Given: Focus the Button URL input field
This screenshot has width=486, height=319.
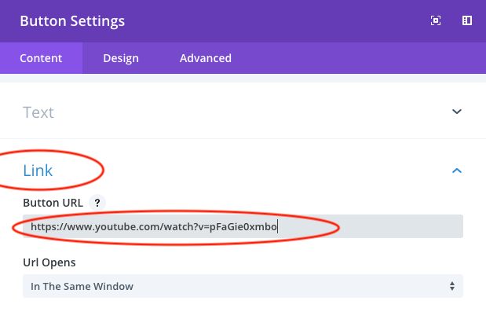Looking at the screenshot, I should [x=369, y=227].
